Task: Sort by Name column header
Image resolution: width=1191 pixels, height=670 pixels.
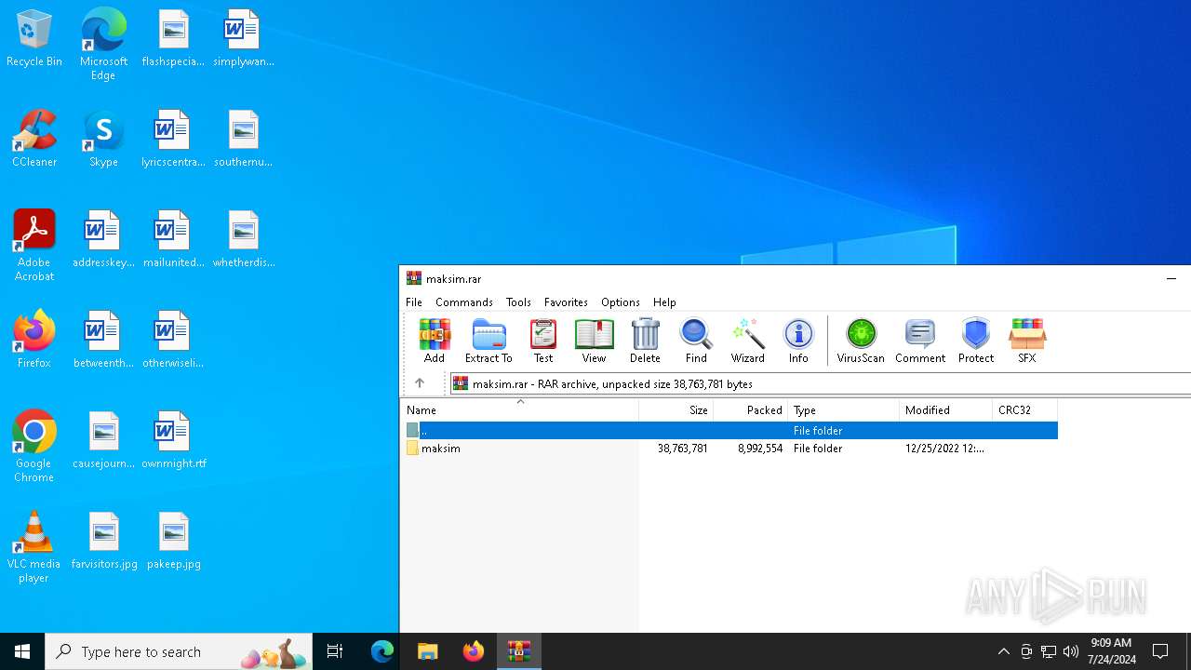Action: [520, 410]
